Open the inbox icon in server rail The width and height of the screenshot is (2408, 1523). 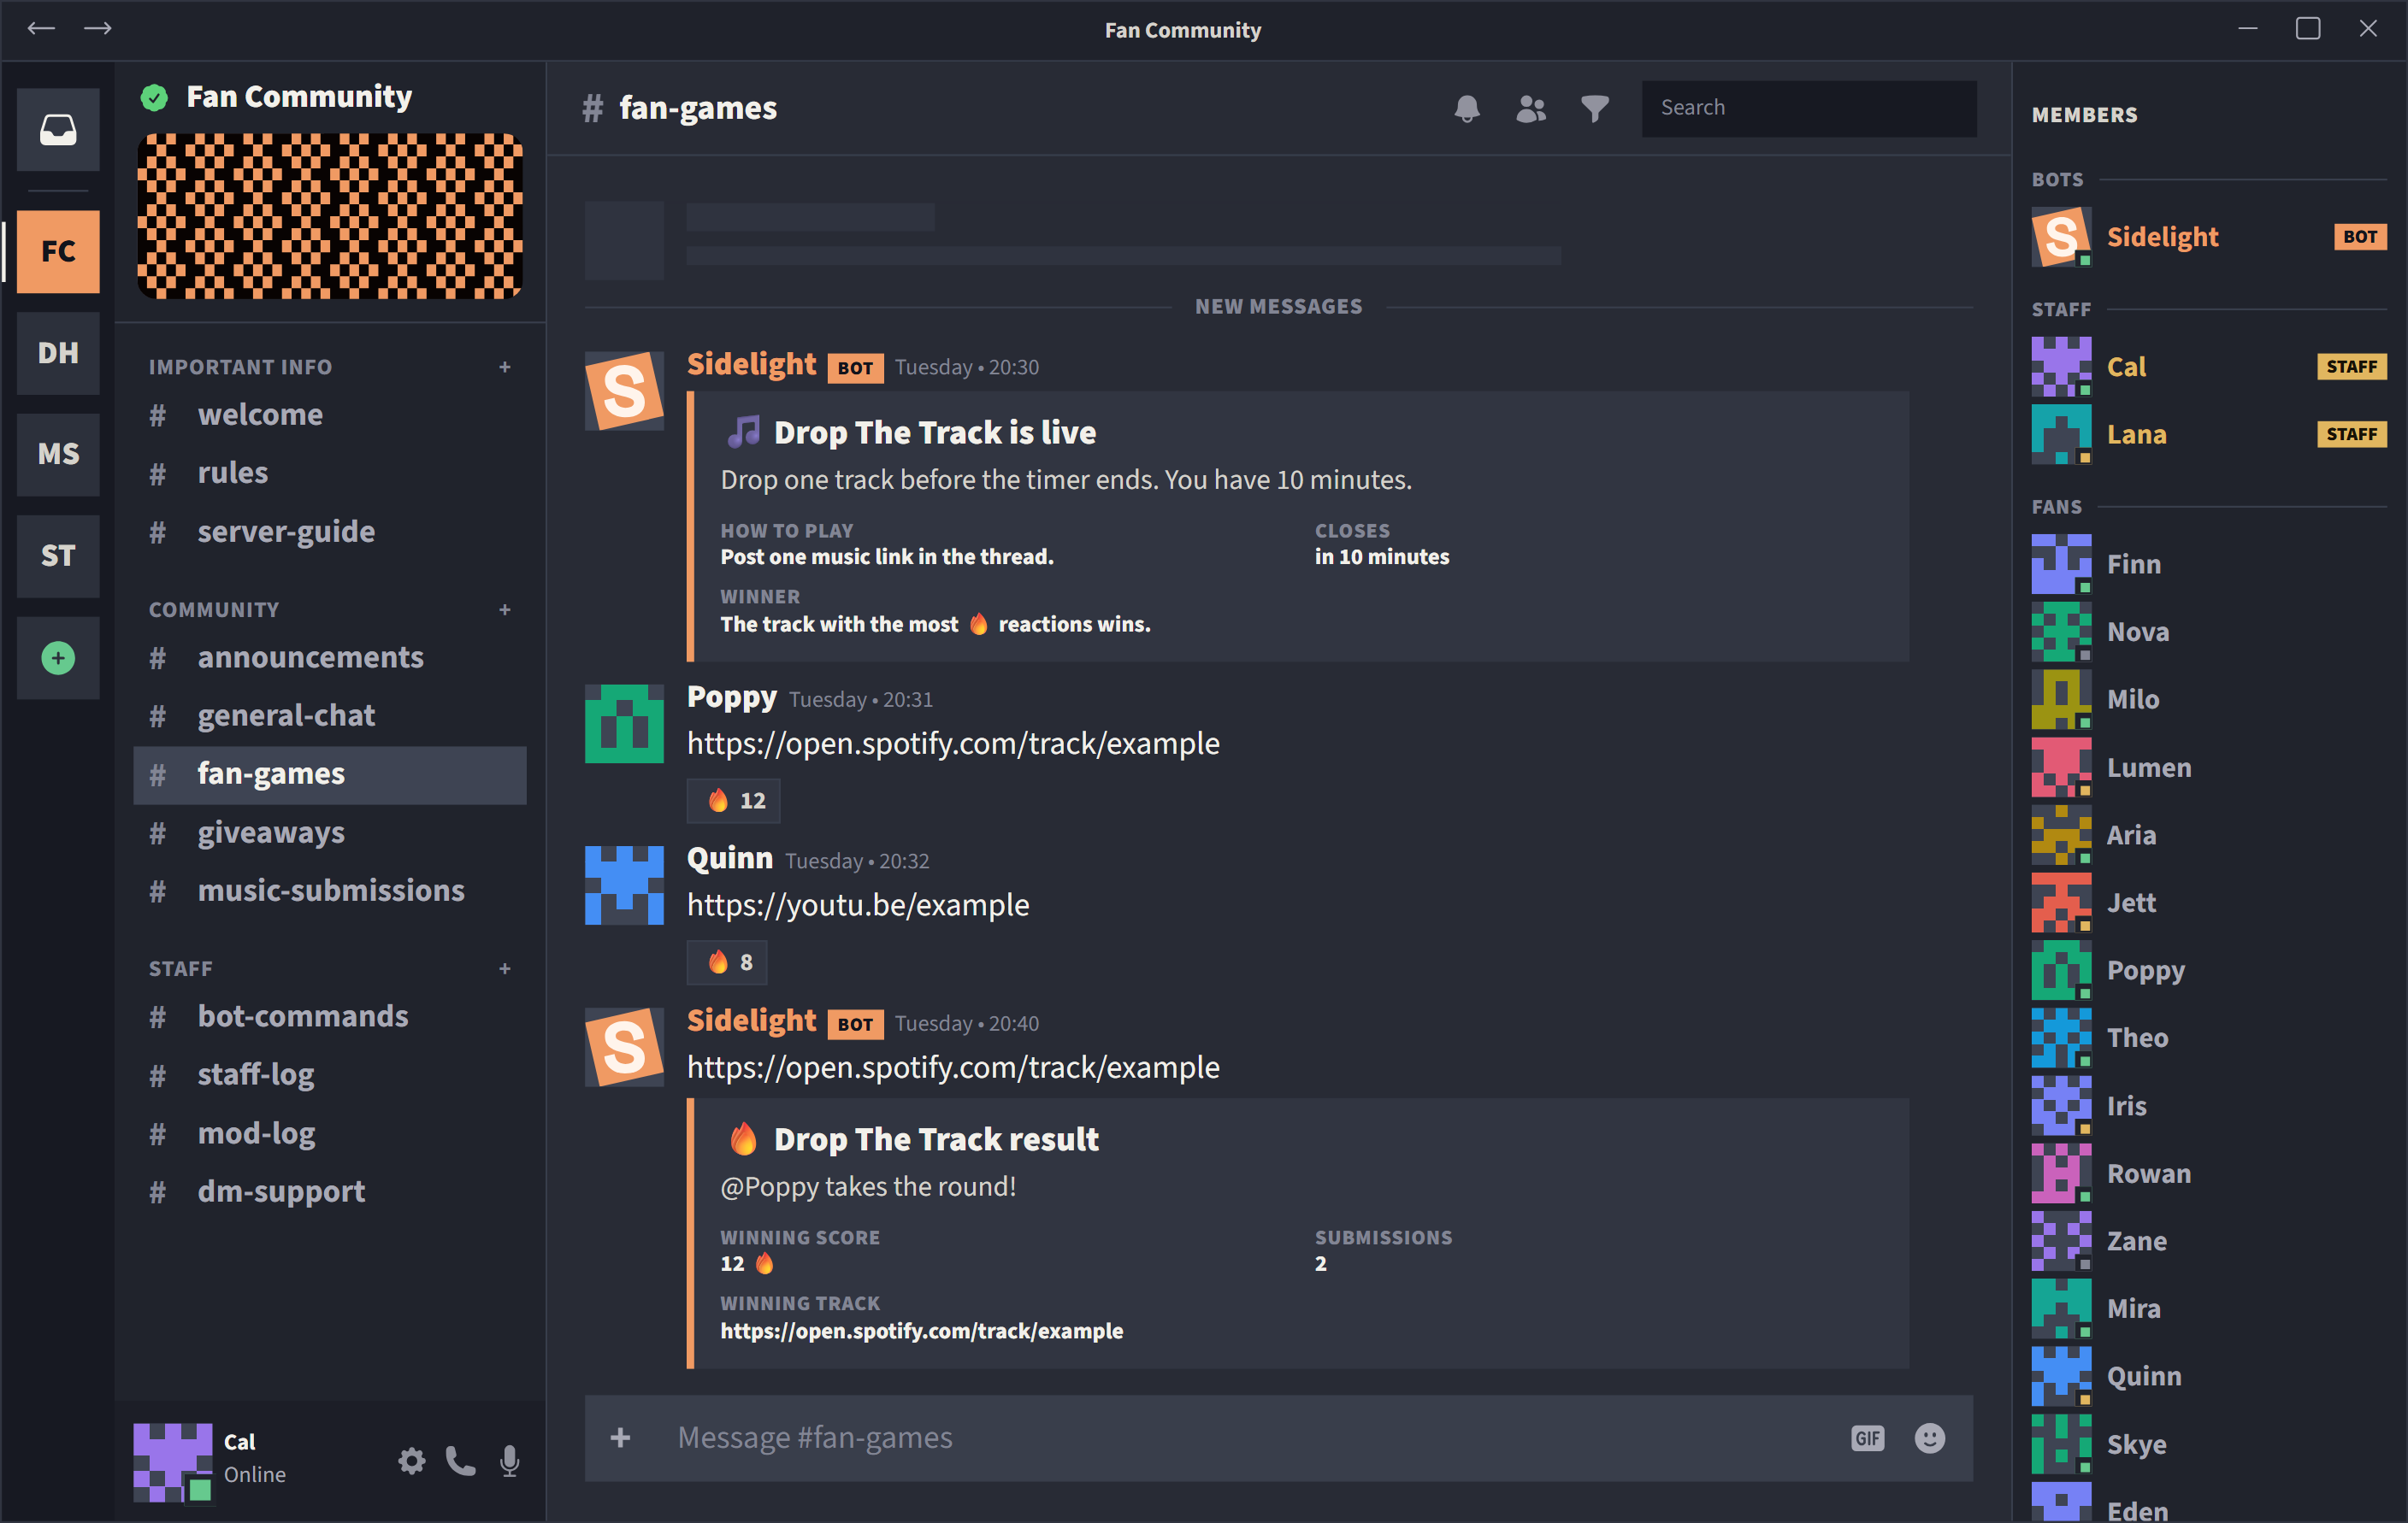[x=58, y=130]
